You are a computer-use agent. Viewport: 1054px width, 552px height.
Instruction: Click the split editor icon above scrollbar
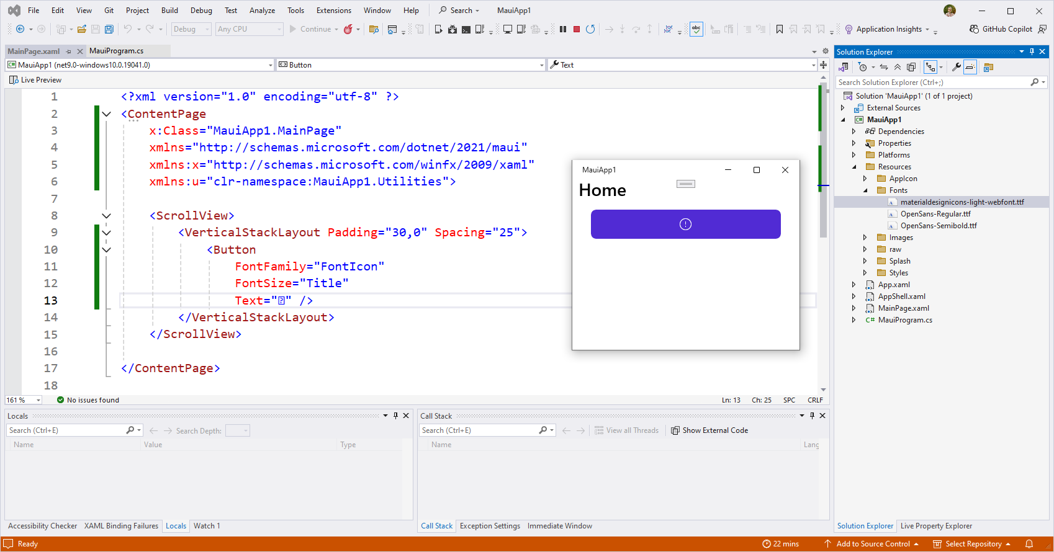tap(823, 65)
